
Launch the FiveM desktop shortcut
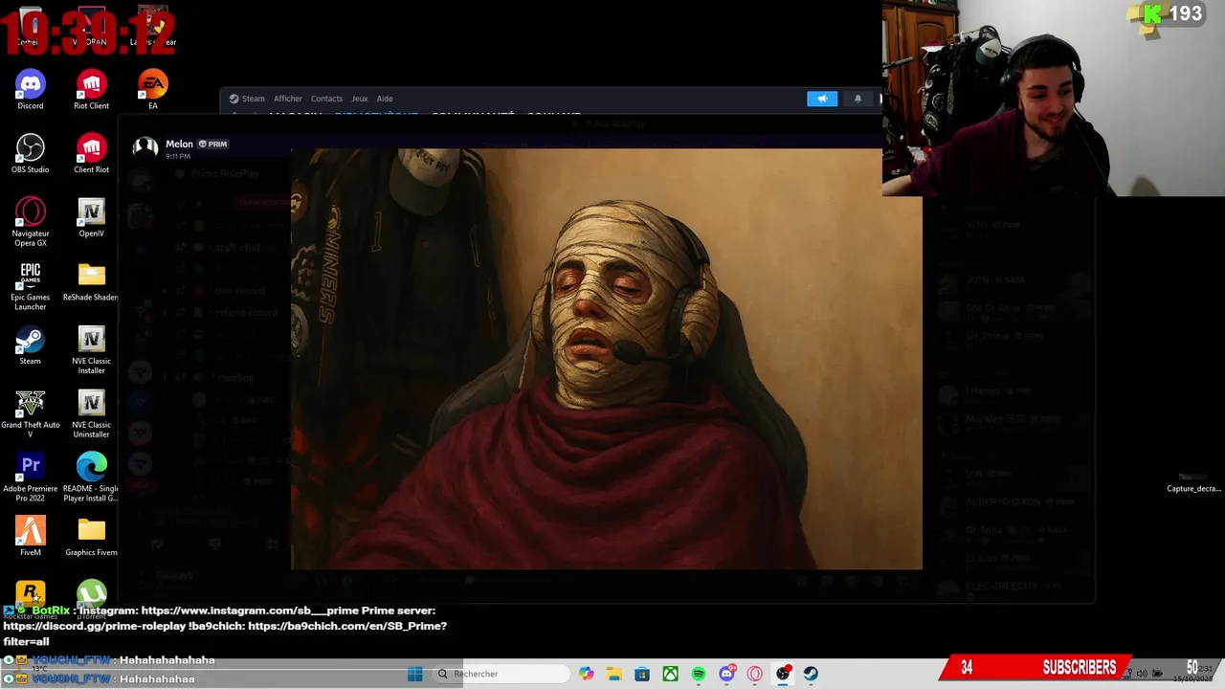30,537
